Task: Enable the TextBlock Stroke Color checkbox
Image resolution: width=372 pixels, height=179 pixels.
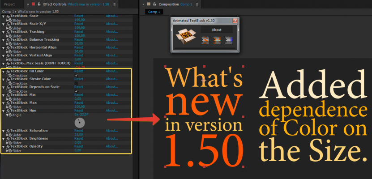Action: tap(77, 83)
